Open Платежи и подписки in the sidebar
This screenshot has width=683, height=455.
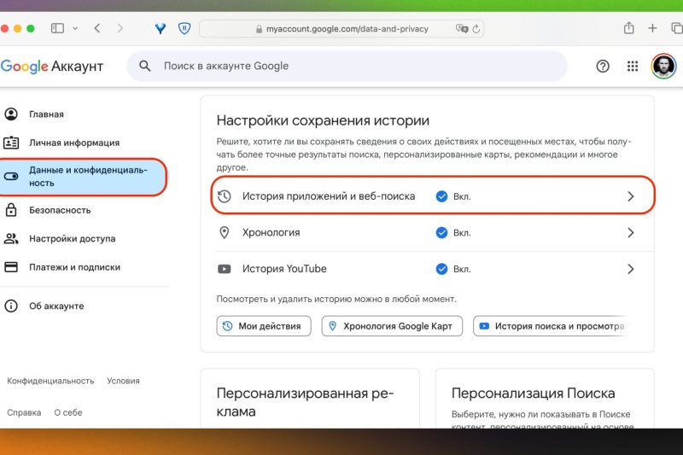tap(74, 267)
